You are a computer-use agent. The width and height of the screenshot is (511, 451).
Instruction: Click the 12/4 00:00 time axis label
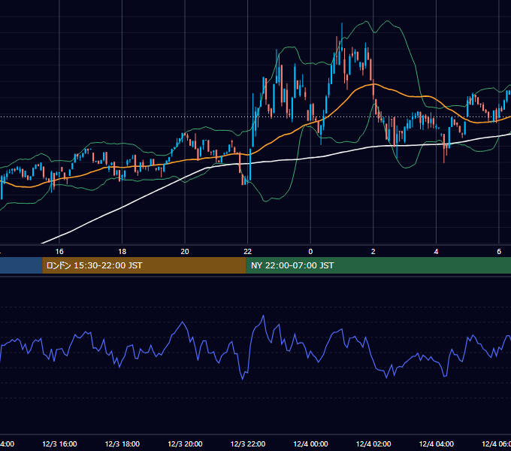[310, 443]
